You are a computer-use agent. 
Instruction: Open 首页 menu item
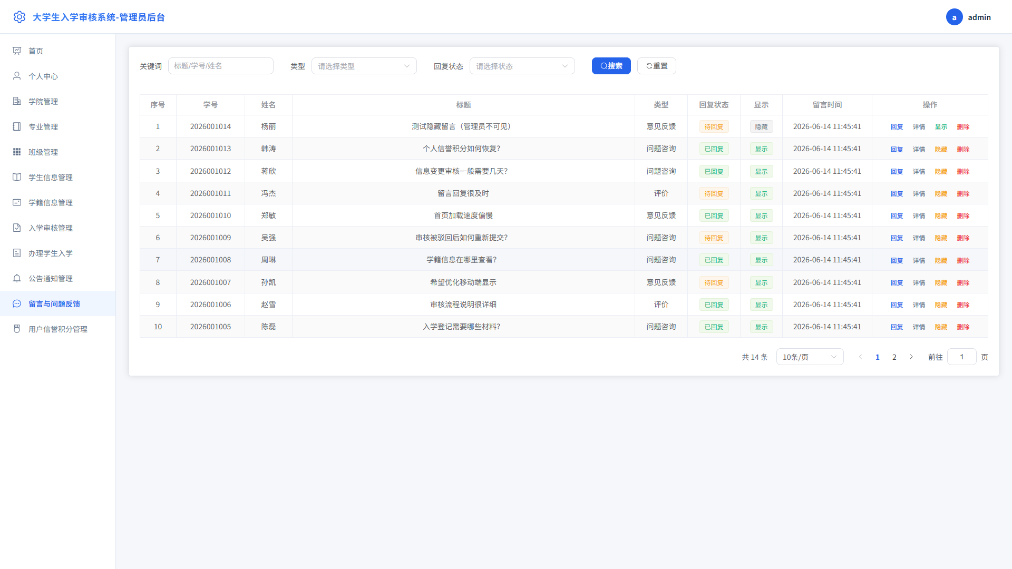click(x=57, y=51)
